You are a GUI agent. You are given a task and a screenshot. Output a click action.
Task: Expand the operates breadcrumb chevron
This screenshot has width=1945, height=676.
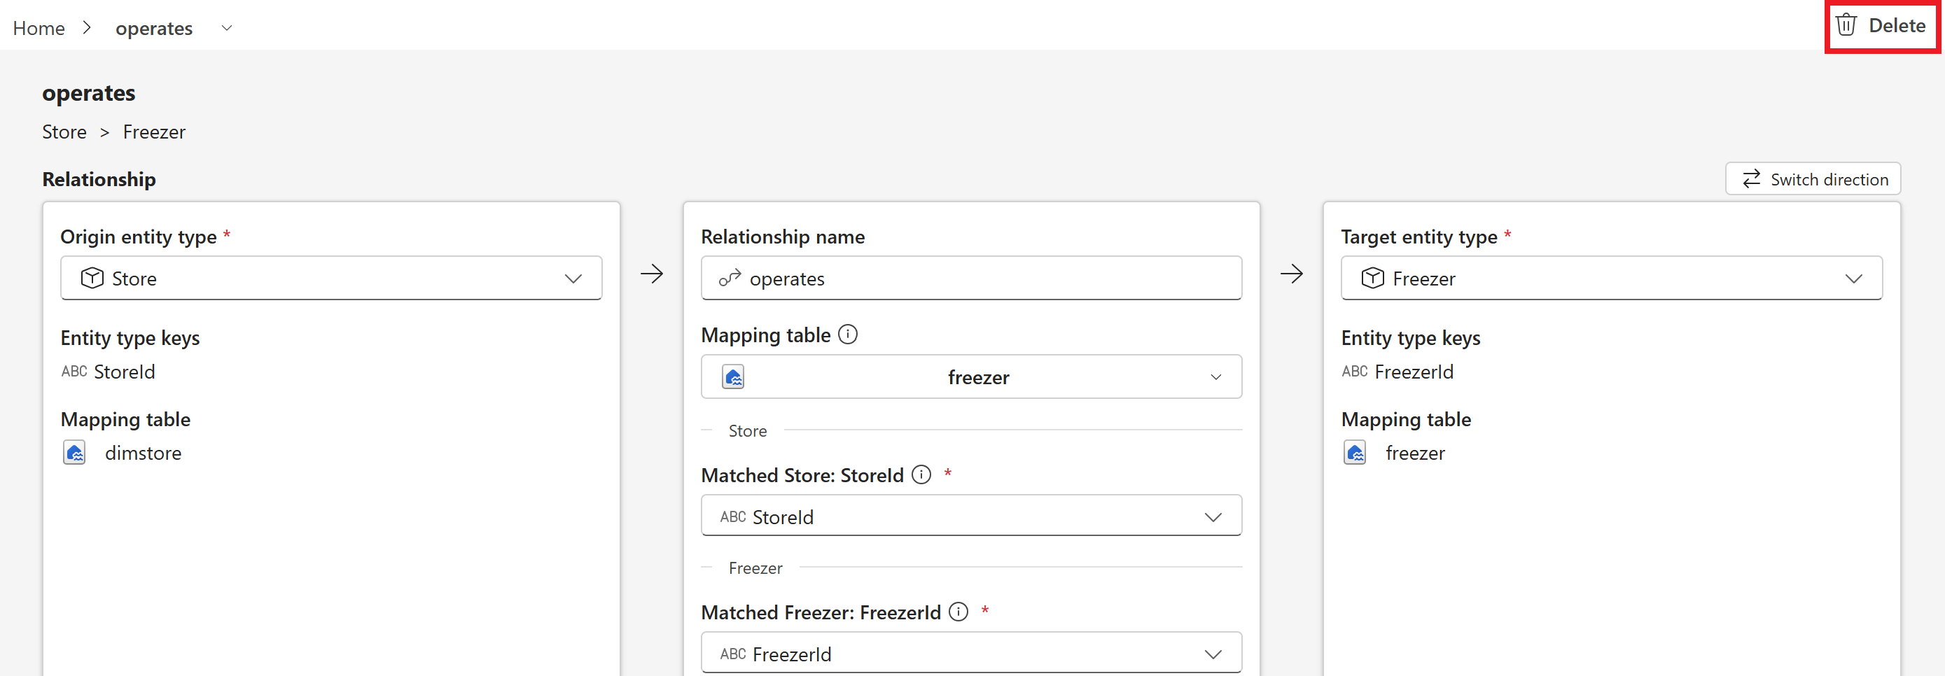227,28
